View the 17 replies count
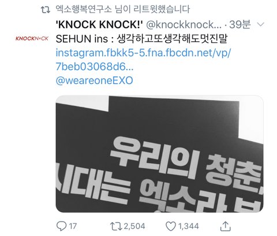The height and width of the screenshot is (236, 277). (x=73, y=226)
